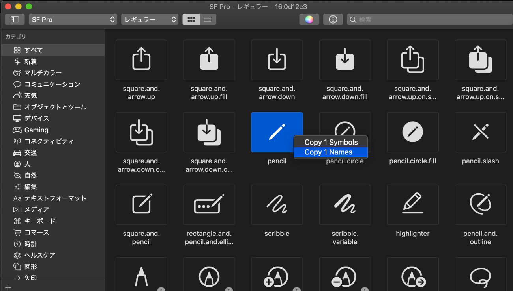Select the キーボード category
This screenshot has width=513, height=291.
click(x=52, y=221)
